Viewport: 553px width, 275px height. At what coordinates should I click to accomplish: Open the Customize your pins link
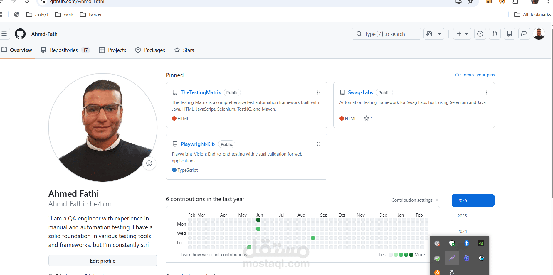(x=475, y=75)
